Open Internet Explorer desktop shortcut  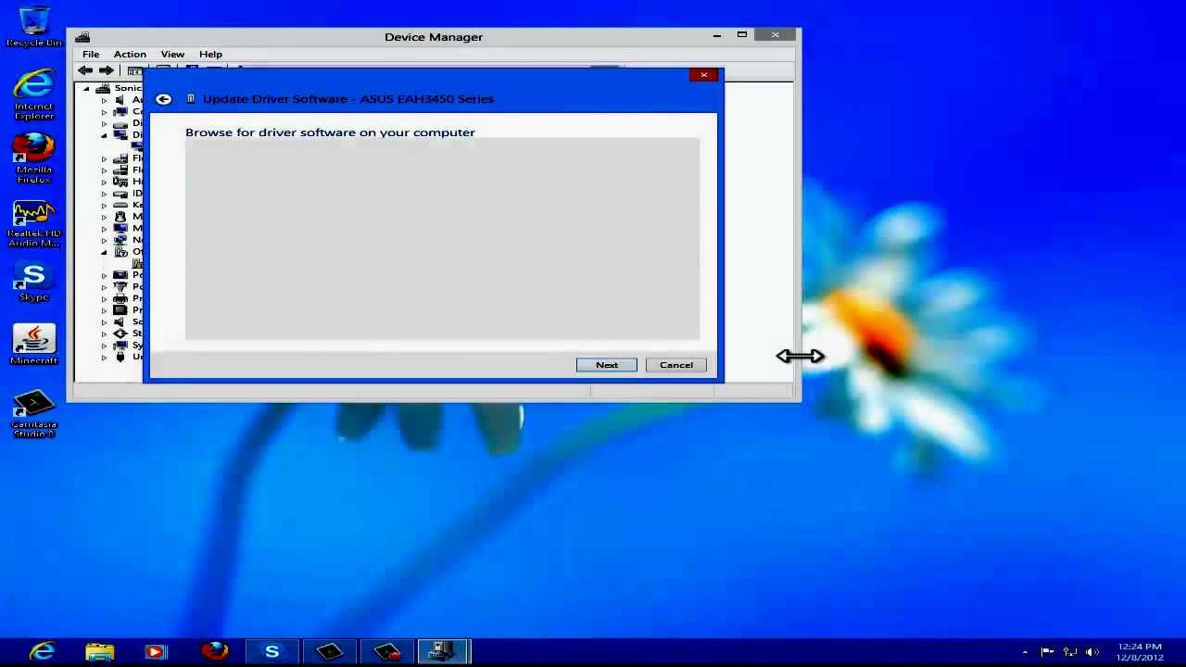pyautogui.click(x=34, y=94)
